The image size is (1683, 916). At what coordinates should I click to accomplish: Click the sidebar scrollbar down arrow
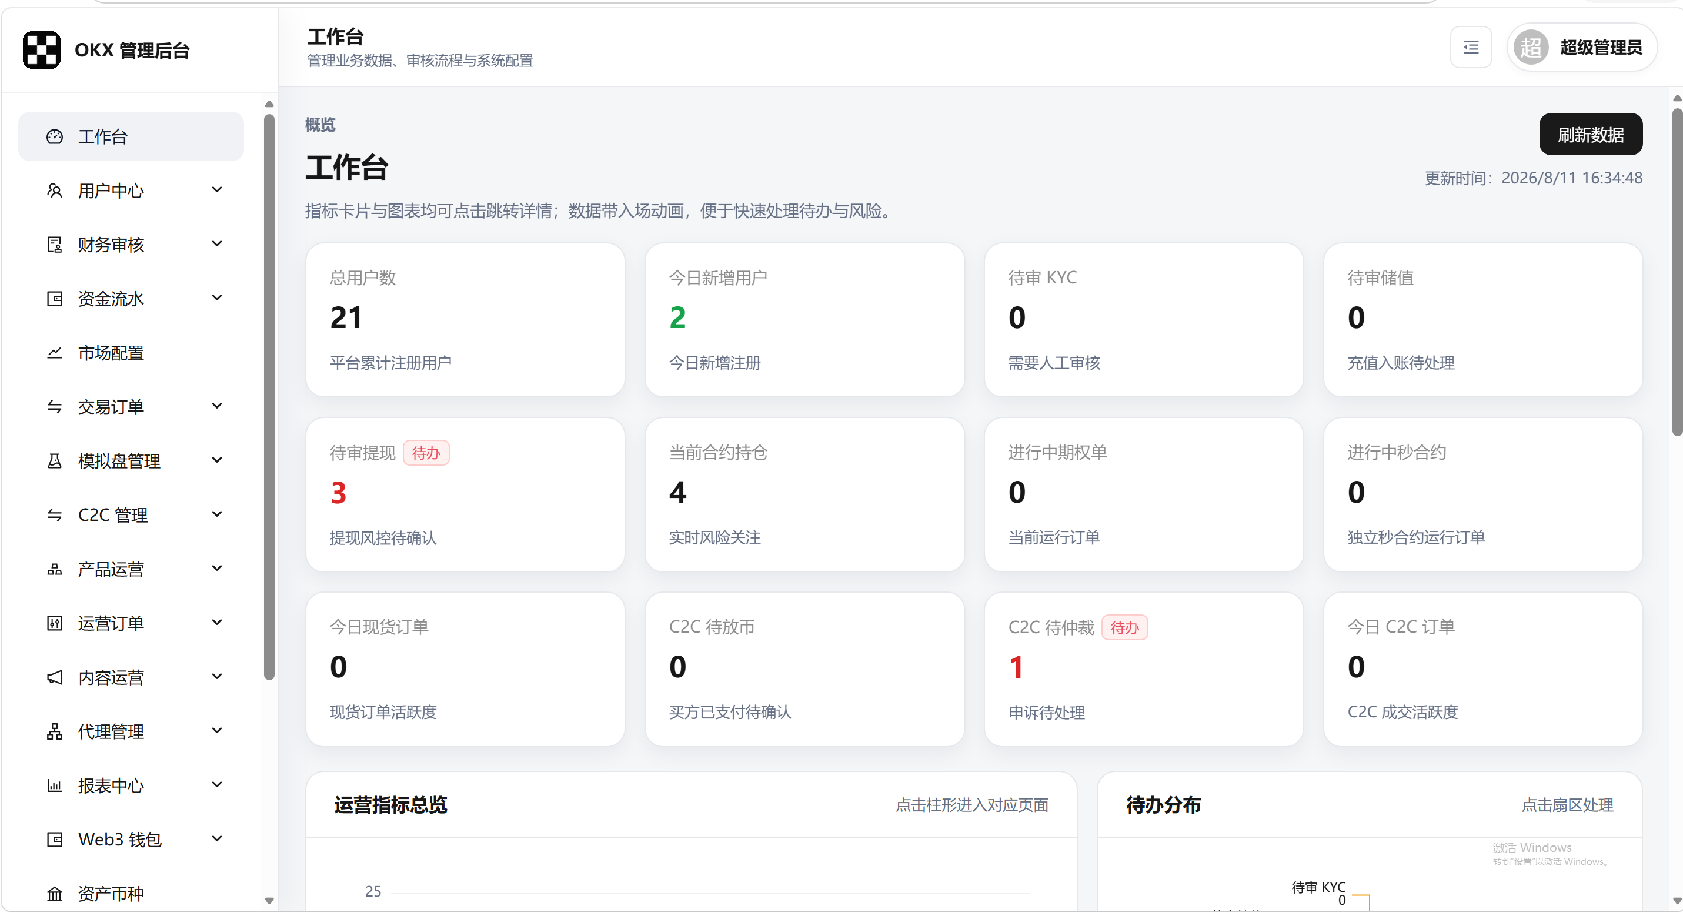[269, 901]
